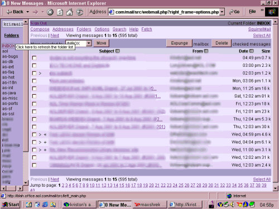Switch to kriston's taskbar window
Screen dimensions: 279x209
[x=79, y=205]
